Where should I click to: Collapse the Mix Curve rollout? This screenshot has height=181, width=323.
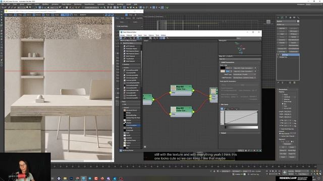coord(224,105)
